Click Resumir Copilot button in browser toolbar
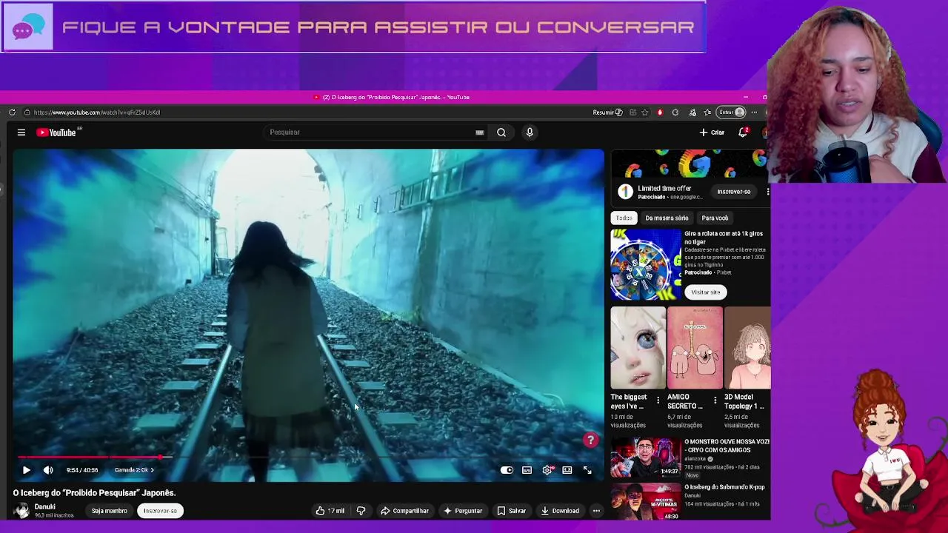Image resolution: width=948 pixels, height=533 pixels. [607, 113]
